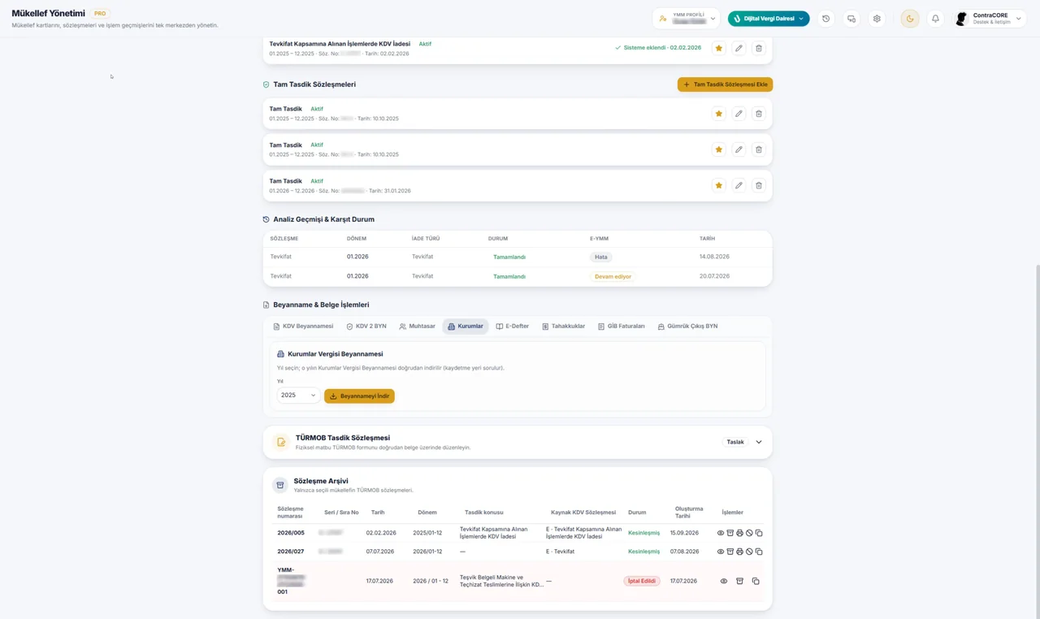Archive contract 2026/005 using the box icon
Viewport: 1040px width, 619px height.
tap(730, 533)
